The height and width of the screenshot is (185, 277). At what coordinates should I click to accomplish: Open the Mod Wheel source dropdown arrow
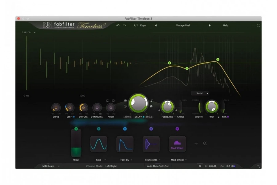[186, 160]
